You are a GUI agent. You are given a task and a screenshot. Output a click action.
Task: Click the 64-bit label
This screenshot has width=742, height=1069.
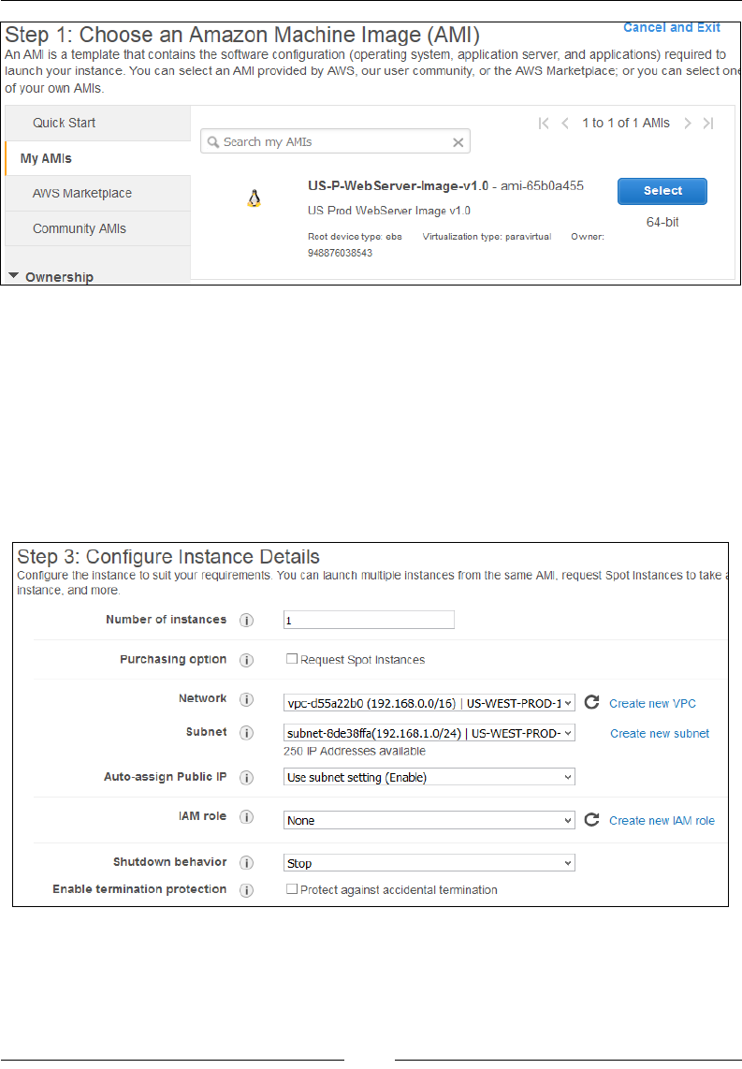[662, 222]
